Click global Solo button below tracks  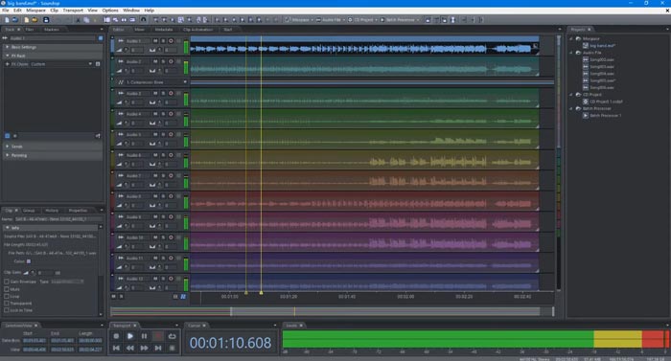pyautogui.click(x=121, y=296)
